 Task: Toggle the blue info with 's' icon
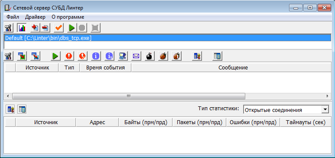[x=109, y=56]
